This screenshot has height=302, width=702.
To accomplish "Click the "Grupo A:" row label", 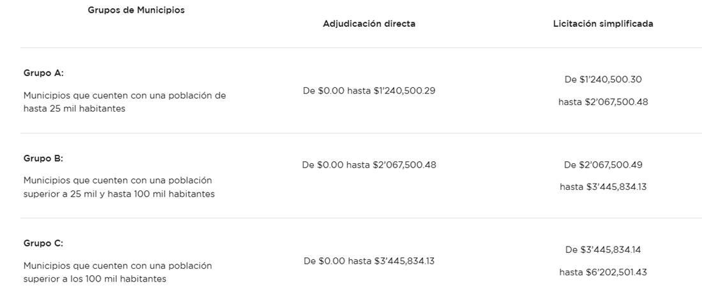I will coord(43,73).
